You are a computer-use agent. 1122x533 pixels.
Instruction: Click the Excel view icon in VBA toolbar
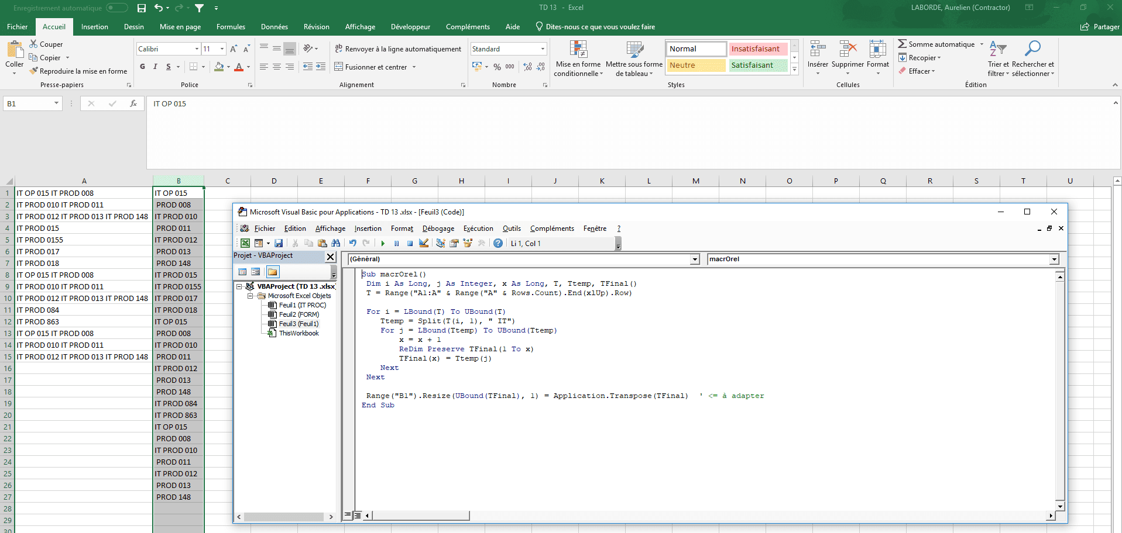click(245, 244)
